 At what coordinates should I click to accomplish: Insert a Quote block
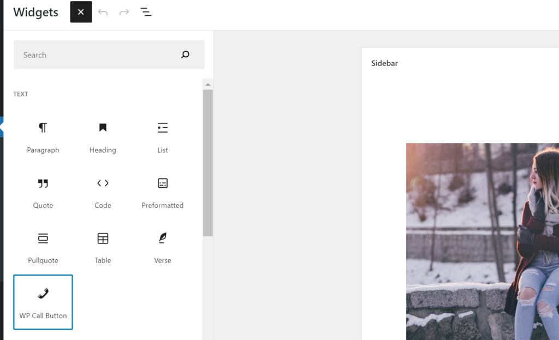tap(43, 193)
